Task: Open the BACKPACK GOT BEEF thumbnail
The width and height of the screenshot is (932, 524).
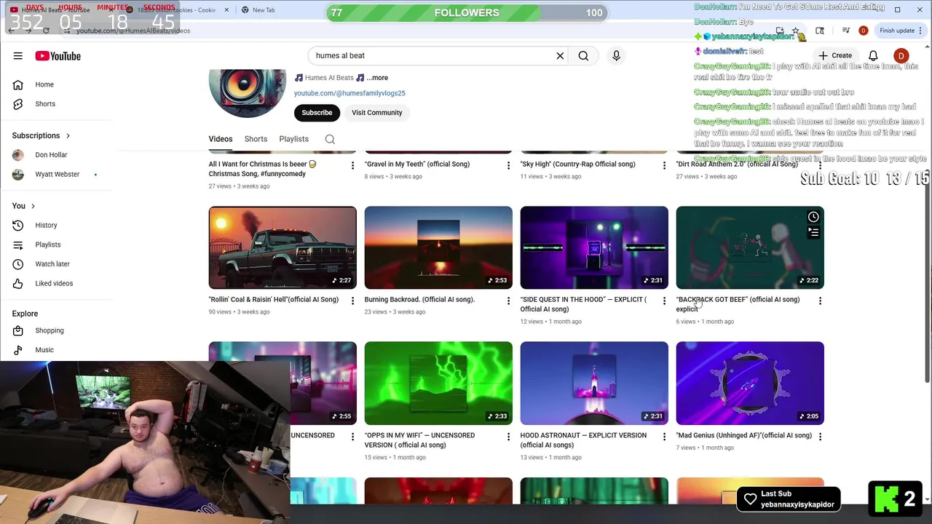Action: [x=750, y=247]
